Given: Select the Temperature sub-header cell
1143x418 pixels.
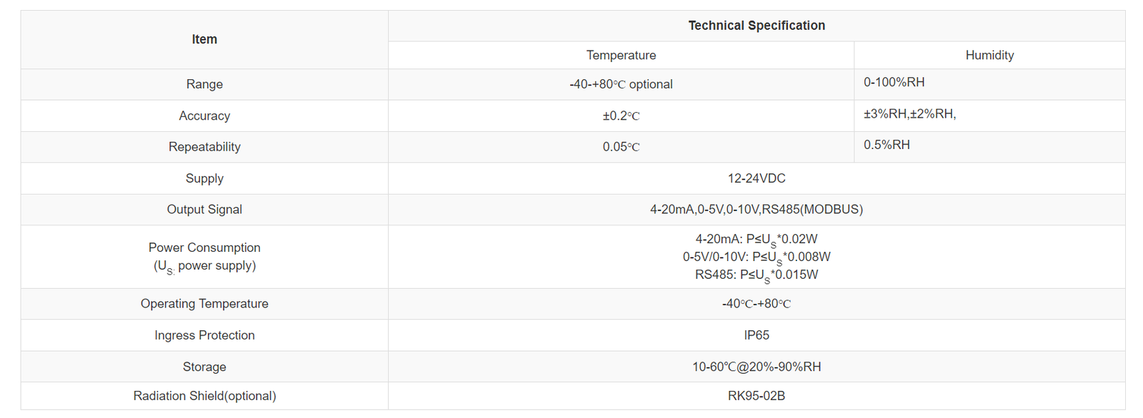Looking at the screenshot, I should (x=621, y=55).
